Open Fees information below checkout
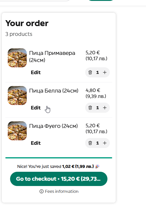The height and width of the screenshot is (213, 146). pyautogui.click(x=59, y=191)
